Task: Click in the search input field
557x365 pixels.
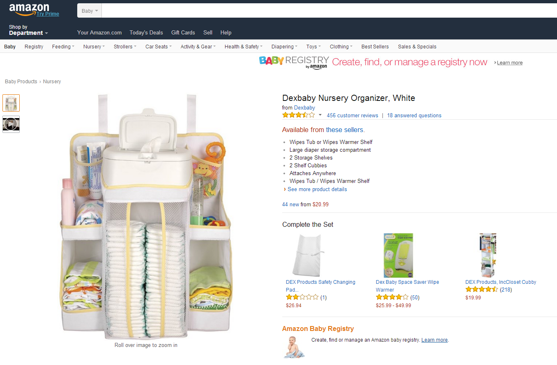Action: (x=329, y=11)
